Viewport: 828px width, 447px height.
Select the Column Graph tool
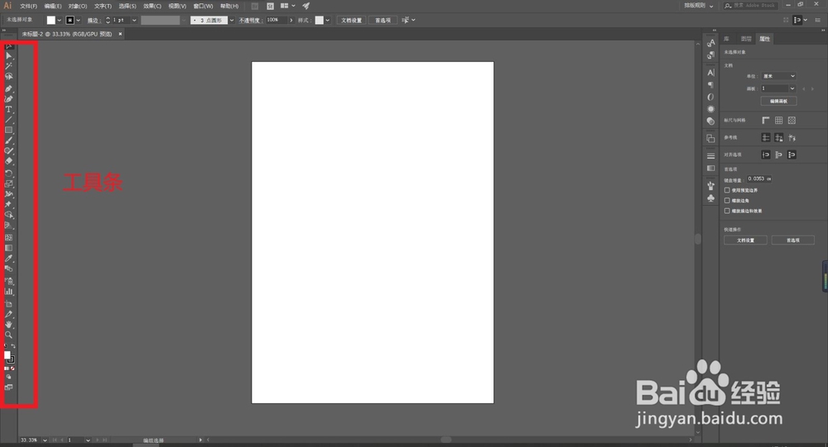click(x=9, y=292)
